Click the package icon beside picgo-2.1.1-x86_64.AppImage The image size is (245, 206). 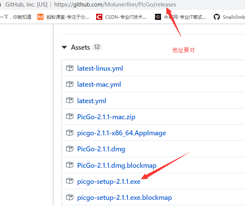69,133
